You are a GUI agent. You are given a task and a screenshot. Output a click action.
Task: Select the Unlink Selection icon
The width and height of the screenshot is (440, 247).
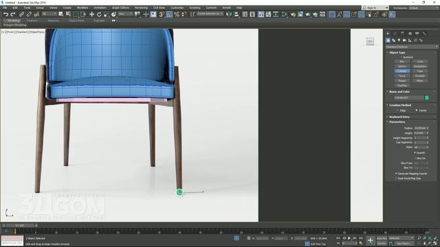pos(29,14)
